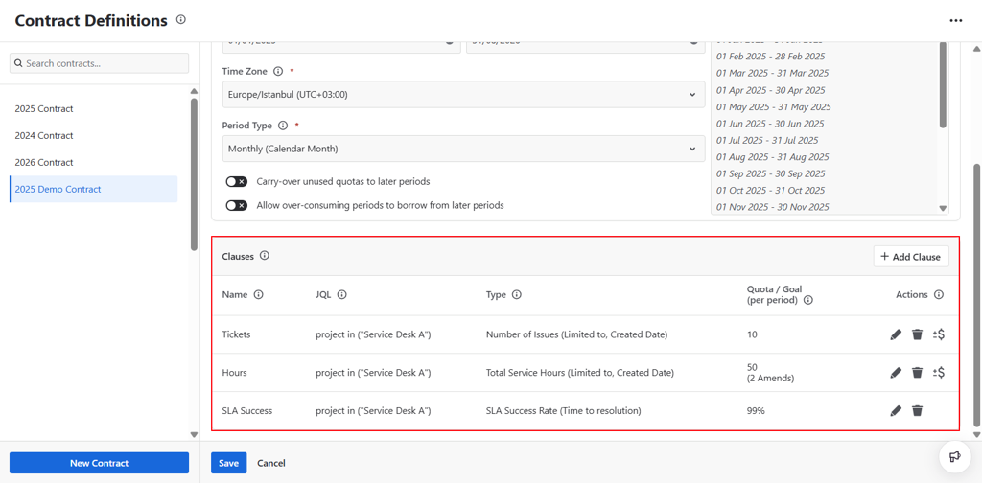Expand the Period Type dropdown
982x483 pixels.
click(463, 149)
